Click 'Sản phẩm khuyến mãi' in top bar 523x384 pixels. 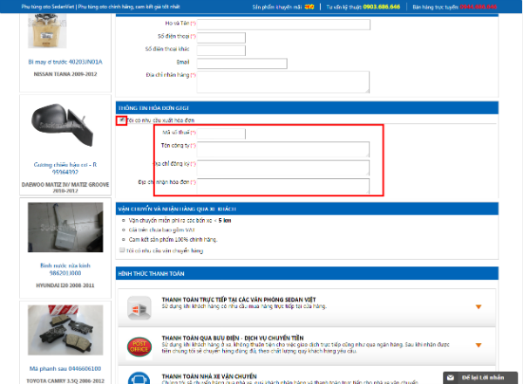[277, 7]
